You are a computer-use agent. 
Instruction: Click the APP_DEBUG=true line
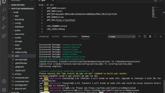click(x=55, y=17)
